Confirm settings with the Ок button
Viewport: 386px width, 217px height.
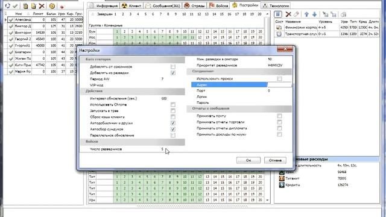point(248,160)
